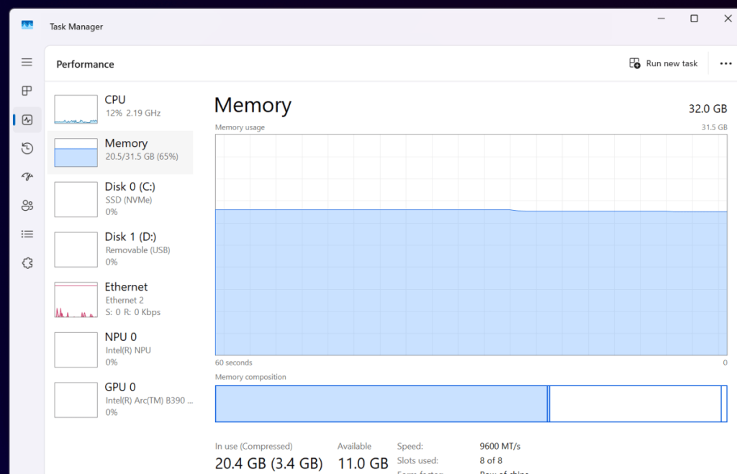Open the Details page icon

tap(27, 234)
